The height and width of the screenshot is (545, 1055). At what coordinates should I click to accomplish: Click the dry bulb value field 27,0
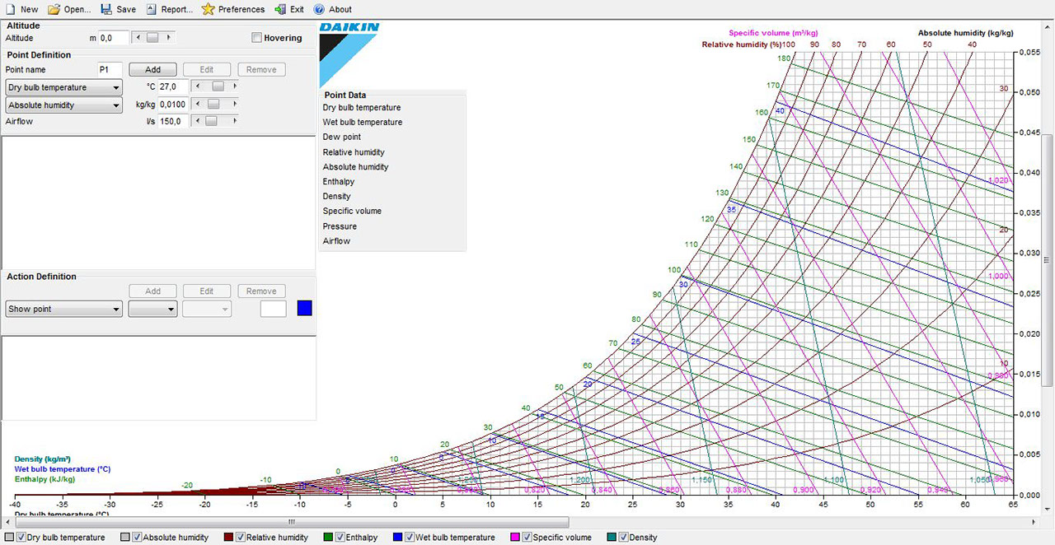(173, 86)
